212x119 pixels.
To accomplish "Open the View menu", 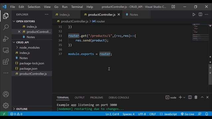I will pyautogui.click(x=47, y=7).
